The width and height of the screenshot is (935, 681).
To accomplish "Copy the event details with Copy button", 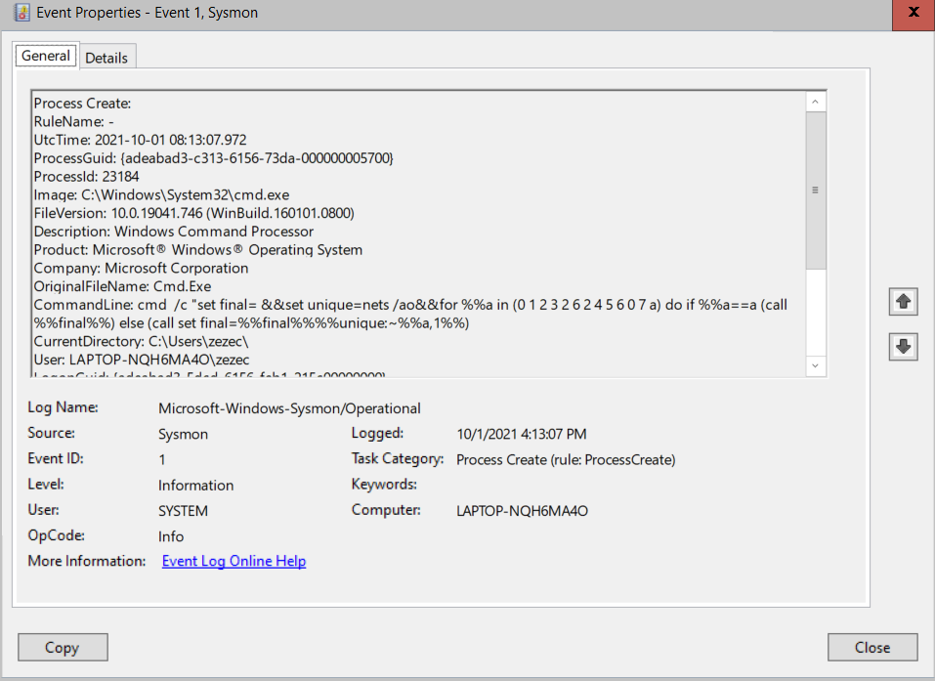I will point(63,647).
